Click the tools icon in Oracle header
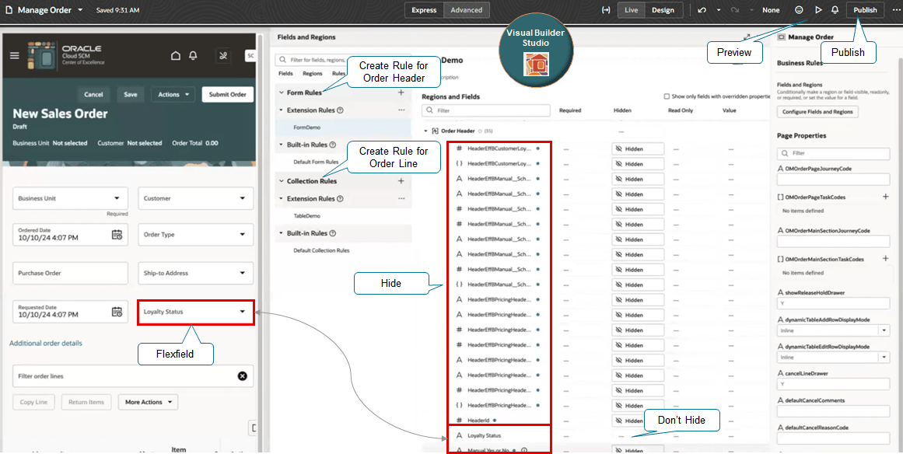Viewport: 903px width, 454px height. click(223, 55)
